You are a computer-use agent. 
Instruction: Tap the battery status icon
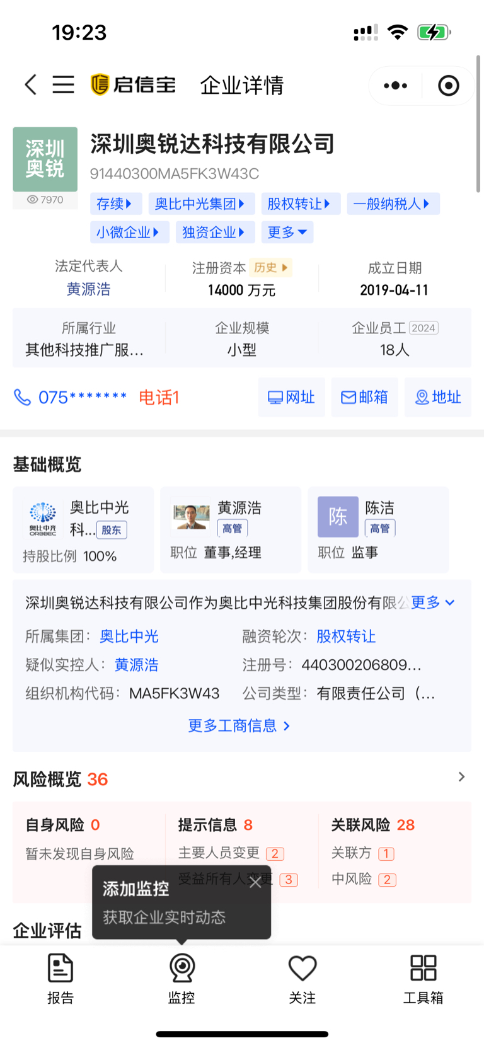(434, 32)
